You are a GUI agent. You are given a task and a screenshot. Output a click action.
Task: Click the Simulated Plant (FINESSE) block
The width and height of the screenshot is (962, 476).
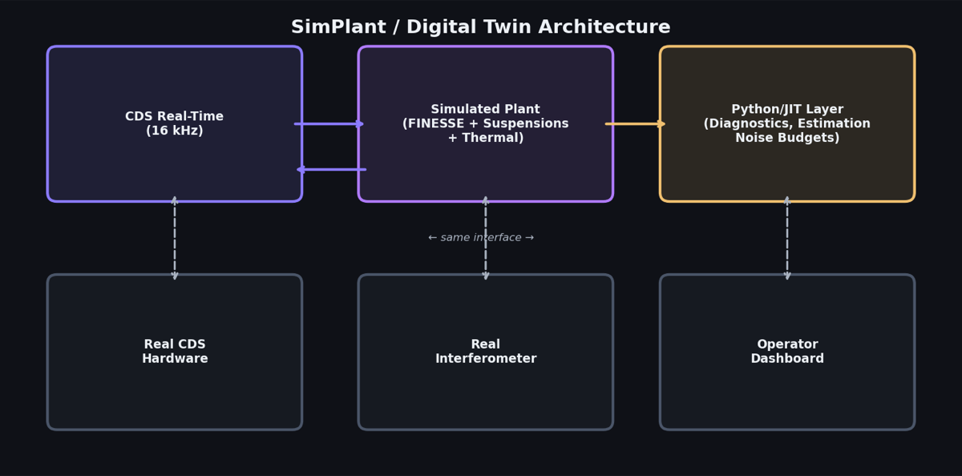click(485, 123)
